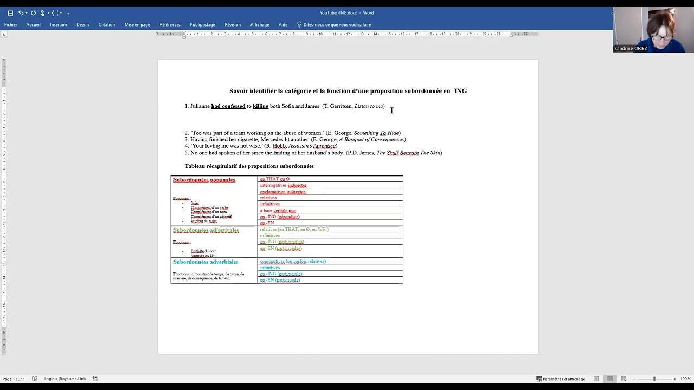Click the macro recording icon in status bar

click(x=95, y=379)
